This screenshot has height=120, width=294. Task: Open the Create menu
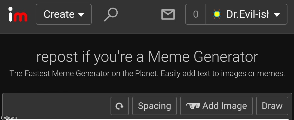click(63, 14)
